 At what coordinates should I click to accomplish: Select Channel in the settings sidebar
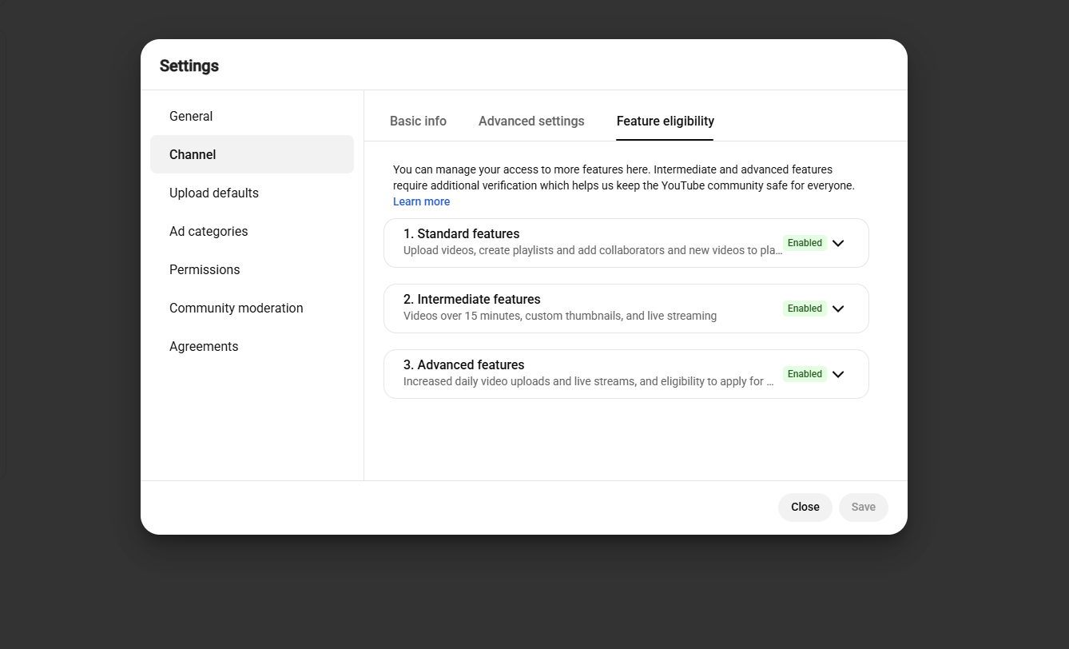pyautogui.click(x=252, y=154)
